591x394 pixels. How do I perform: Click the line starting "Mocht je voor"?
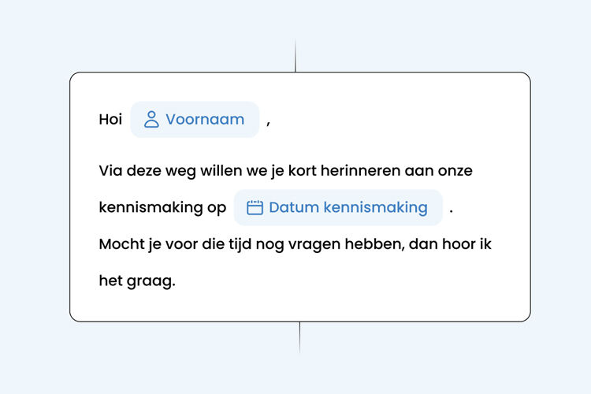[295, 244]
